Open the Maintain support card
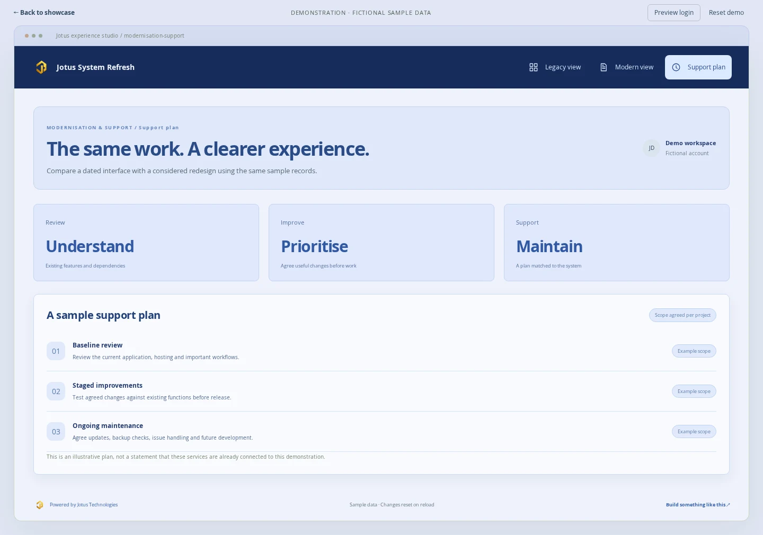Viewport: 763px width, 535px height. click(617, 243)
